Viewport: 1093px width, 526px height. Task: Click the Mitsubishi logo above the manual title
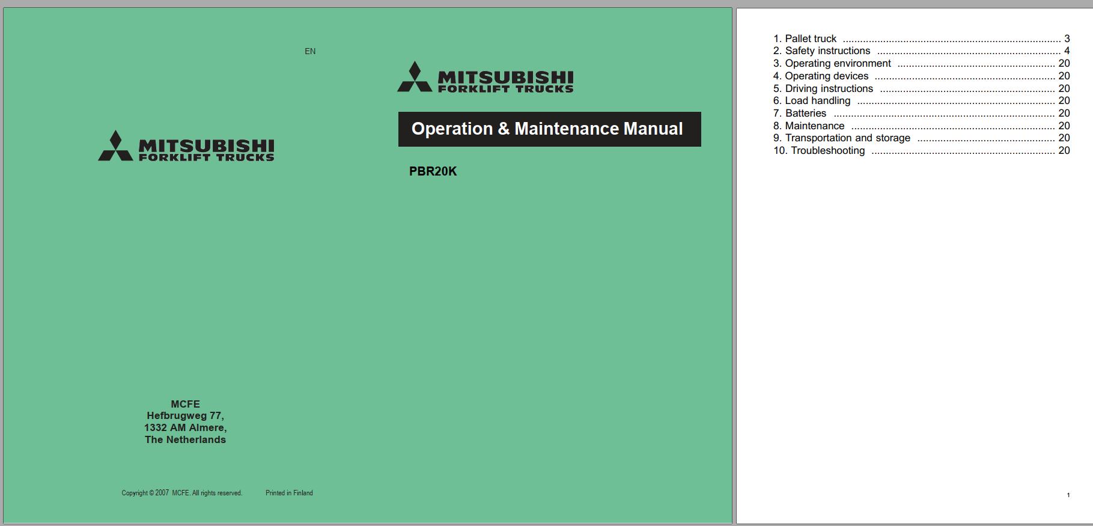click(485, 77)
